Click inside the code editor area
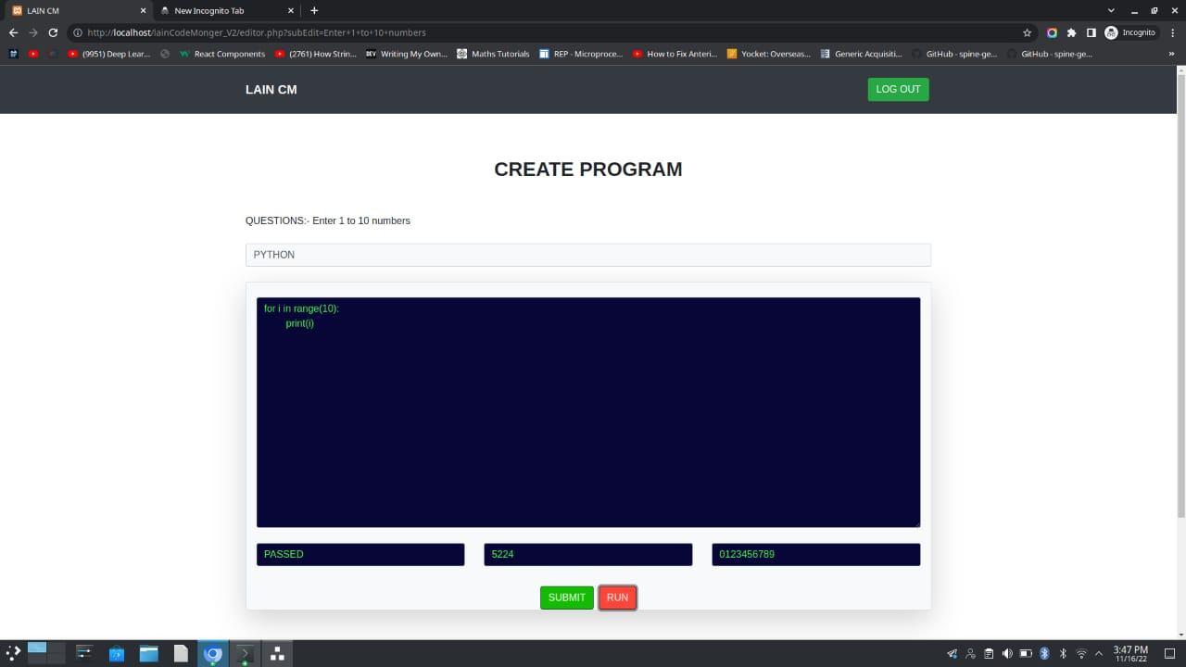The height and width of the screenshot is (667, 1186). (x=587, y=412)
